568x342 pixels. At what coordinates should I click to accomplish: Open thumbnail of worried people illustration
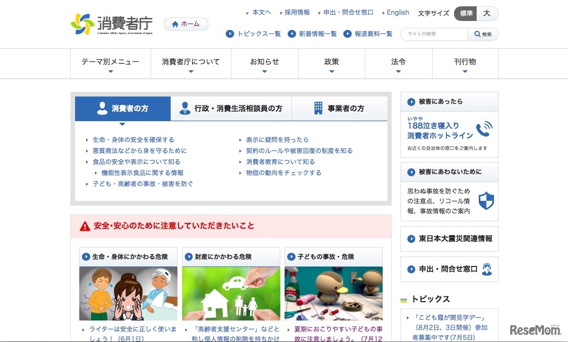[x=128, y=294]
